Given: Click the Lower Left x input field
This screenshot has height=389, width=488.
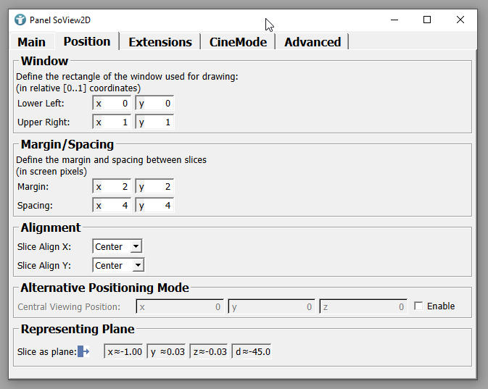Looking at the screenshot, I should coord(112,104).
